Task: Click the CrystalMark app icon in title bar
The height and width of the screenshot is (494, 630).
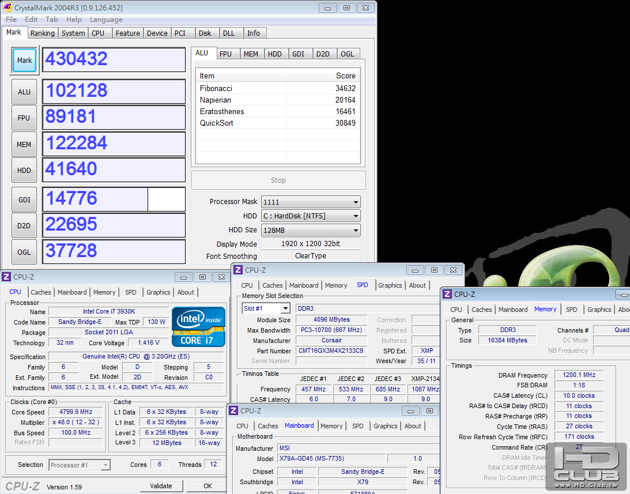Action: [7, 7]
